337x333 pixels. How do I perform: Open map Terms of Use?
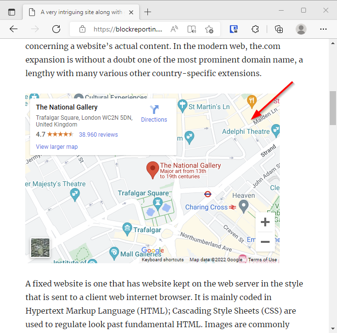pos(262,259)
